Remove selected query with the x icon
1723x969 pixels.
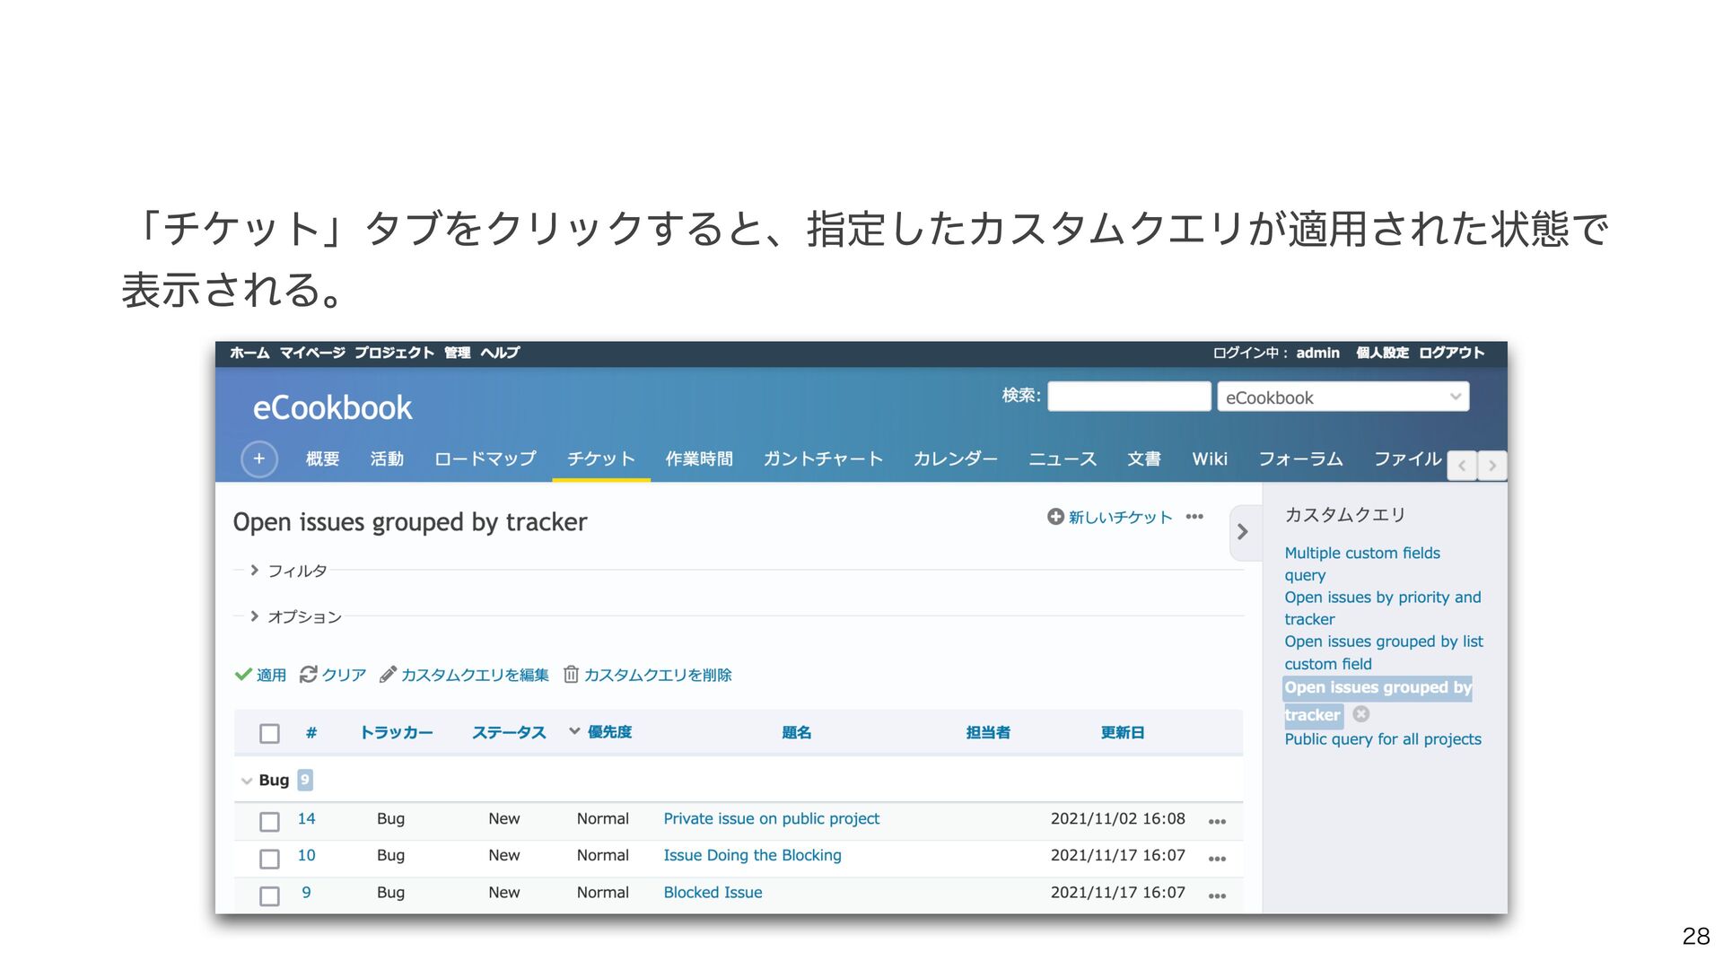[x=1361, y=714]
